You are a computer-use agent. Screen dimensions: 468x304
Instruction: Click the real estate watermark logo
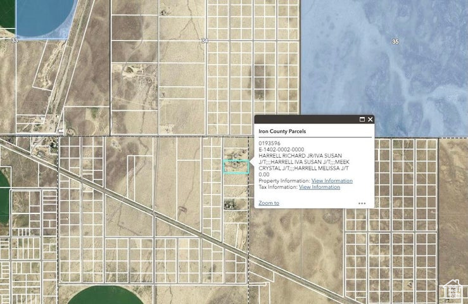(452, 289)
